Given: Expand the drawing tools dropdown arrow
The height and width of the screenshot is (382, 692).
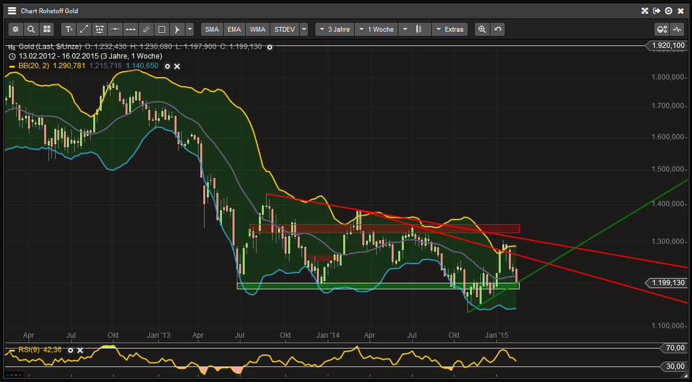Looking at the screenshot, I should 189,29.
